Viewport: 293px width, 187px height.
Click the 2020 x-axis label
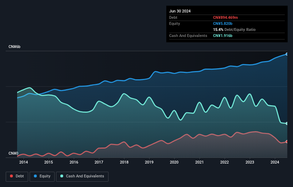(174, 162)
